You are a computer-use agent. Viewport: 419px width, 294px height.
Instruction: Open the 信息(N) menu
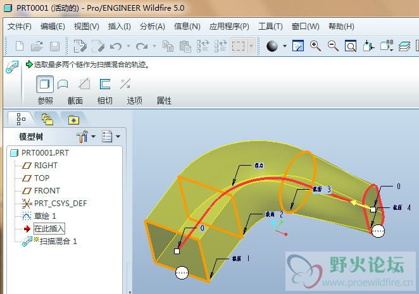coord(187,27)
